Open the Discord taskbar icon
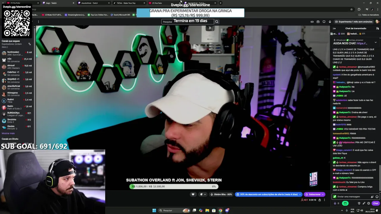Image resolution: width=381 pixels, height=214 pixels. [227, 210]
